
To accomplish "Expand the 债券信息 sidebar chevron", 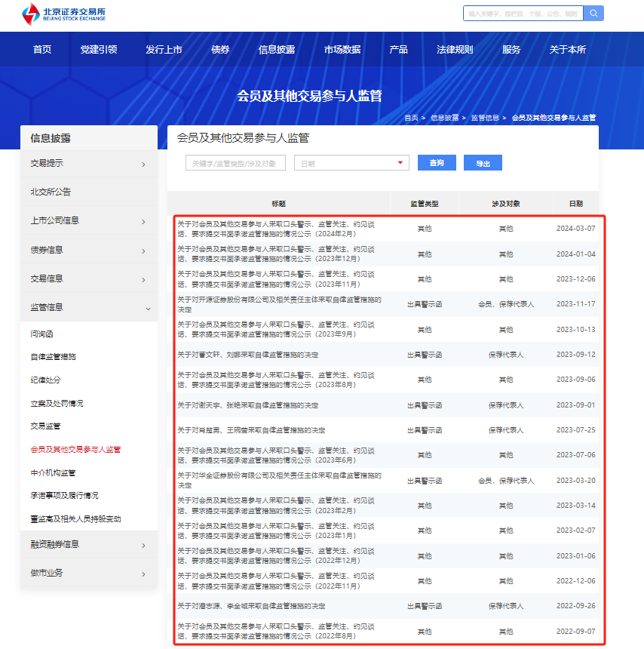I will pyautogui.click(x=143, y=251).
